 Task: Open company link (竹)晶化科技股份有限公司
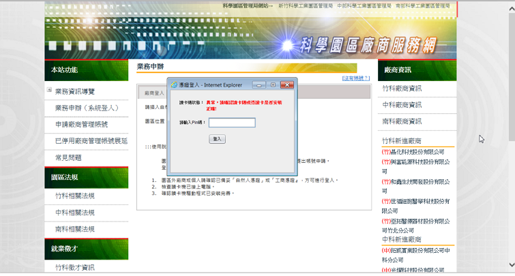click(x=413, y=152)
